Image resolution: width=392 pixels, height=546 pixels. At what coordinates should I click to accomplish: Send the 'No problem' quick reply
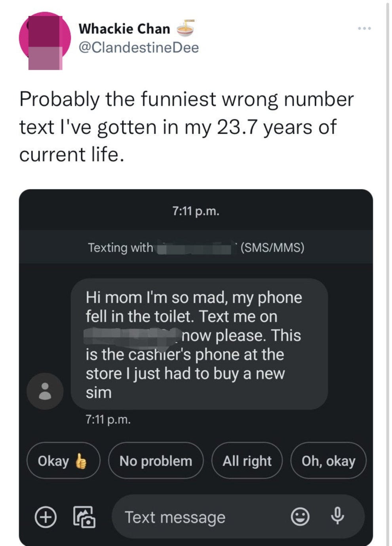click(x=156, y=460)
